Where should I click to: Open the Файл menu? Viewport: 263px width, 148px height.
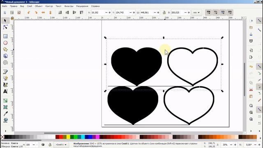pos(5,6)
